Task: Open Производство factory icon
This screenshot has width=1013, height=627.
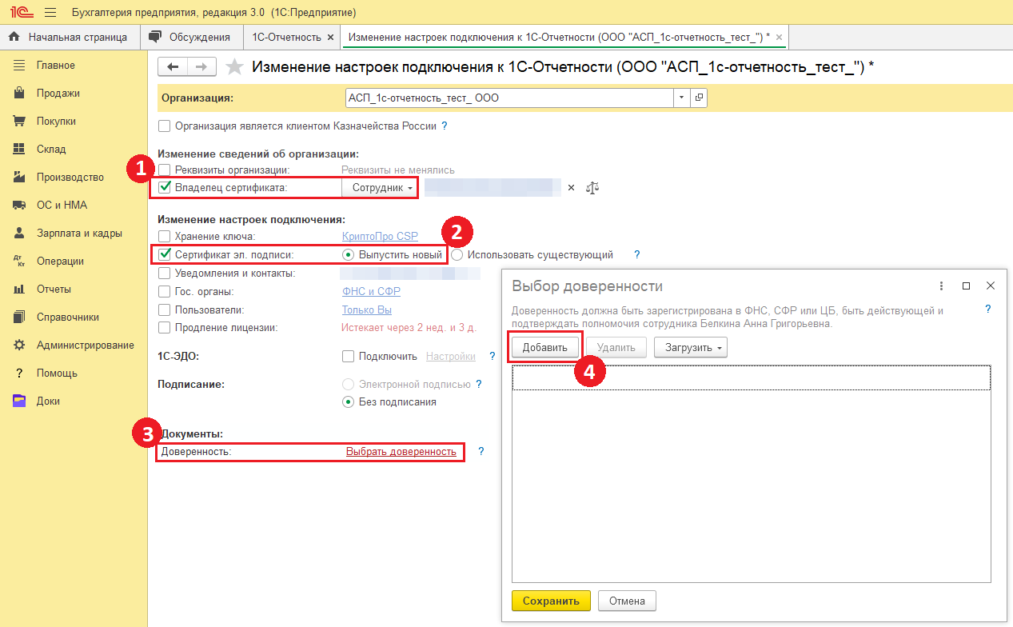Action: tap(20, 177)
